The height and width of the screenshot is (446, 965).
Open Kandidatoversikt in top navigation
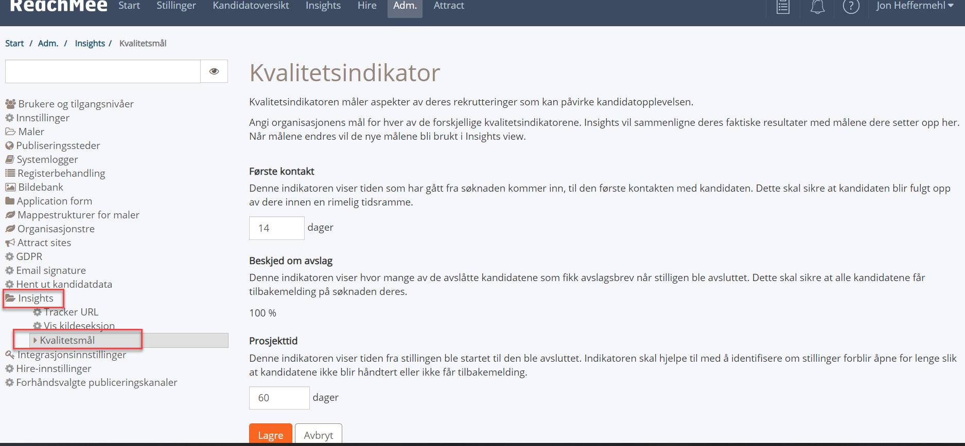tap(251, 6)
